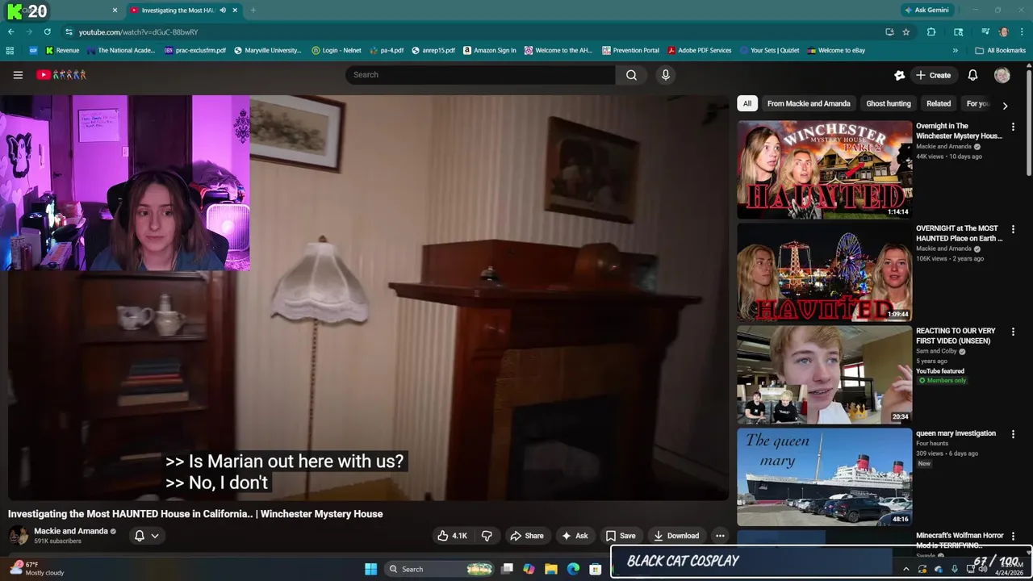Open Mackie and Amanda channel name link
The height and width of the screenshot is (581, 1033).
tap(71, 531)
